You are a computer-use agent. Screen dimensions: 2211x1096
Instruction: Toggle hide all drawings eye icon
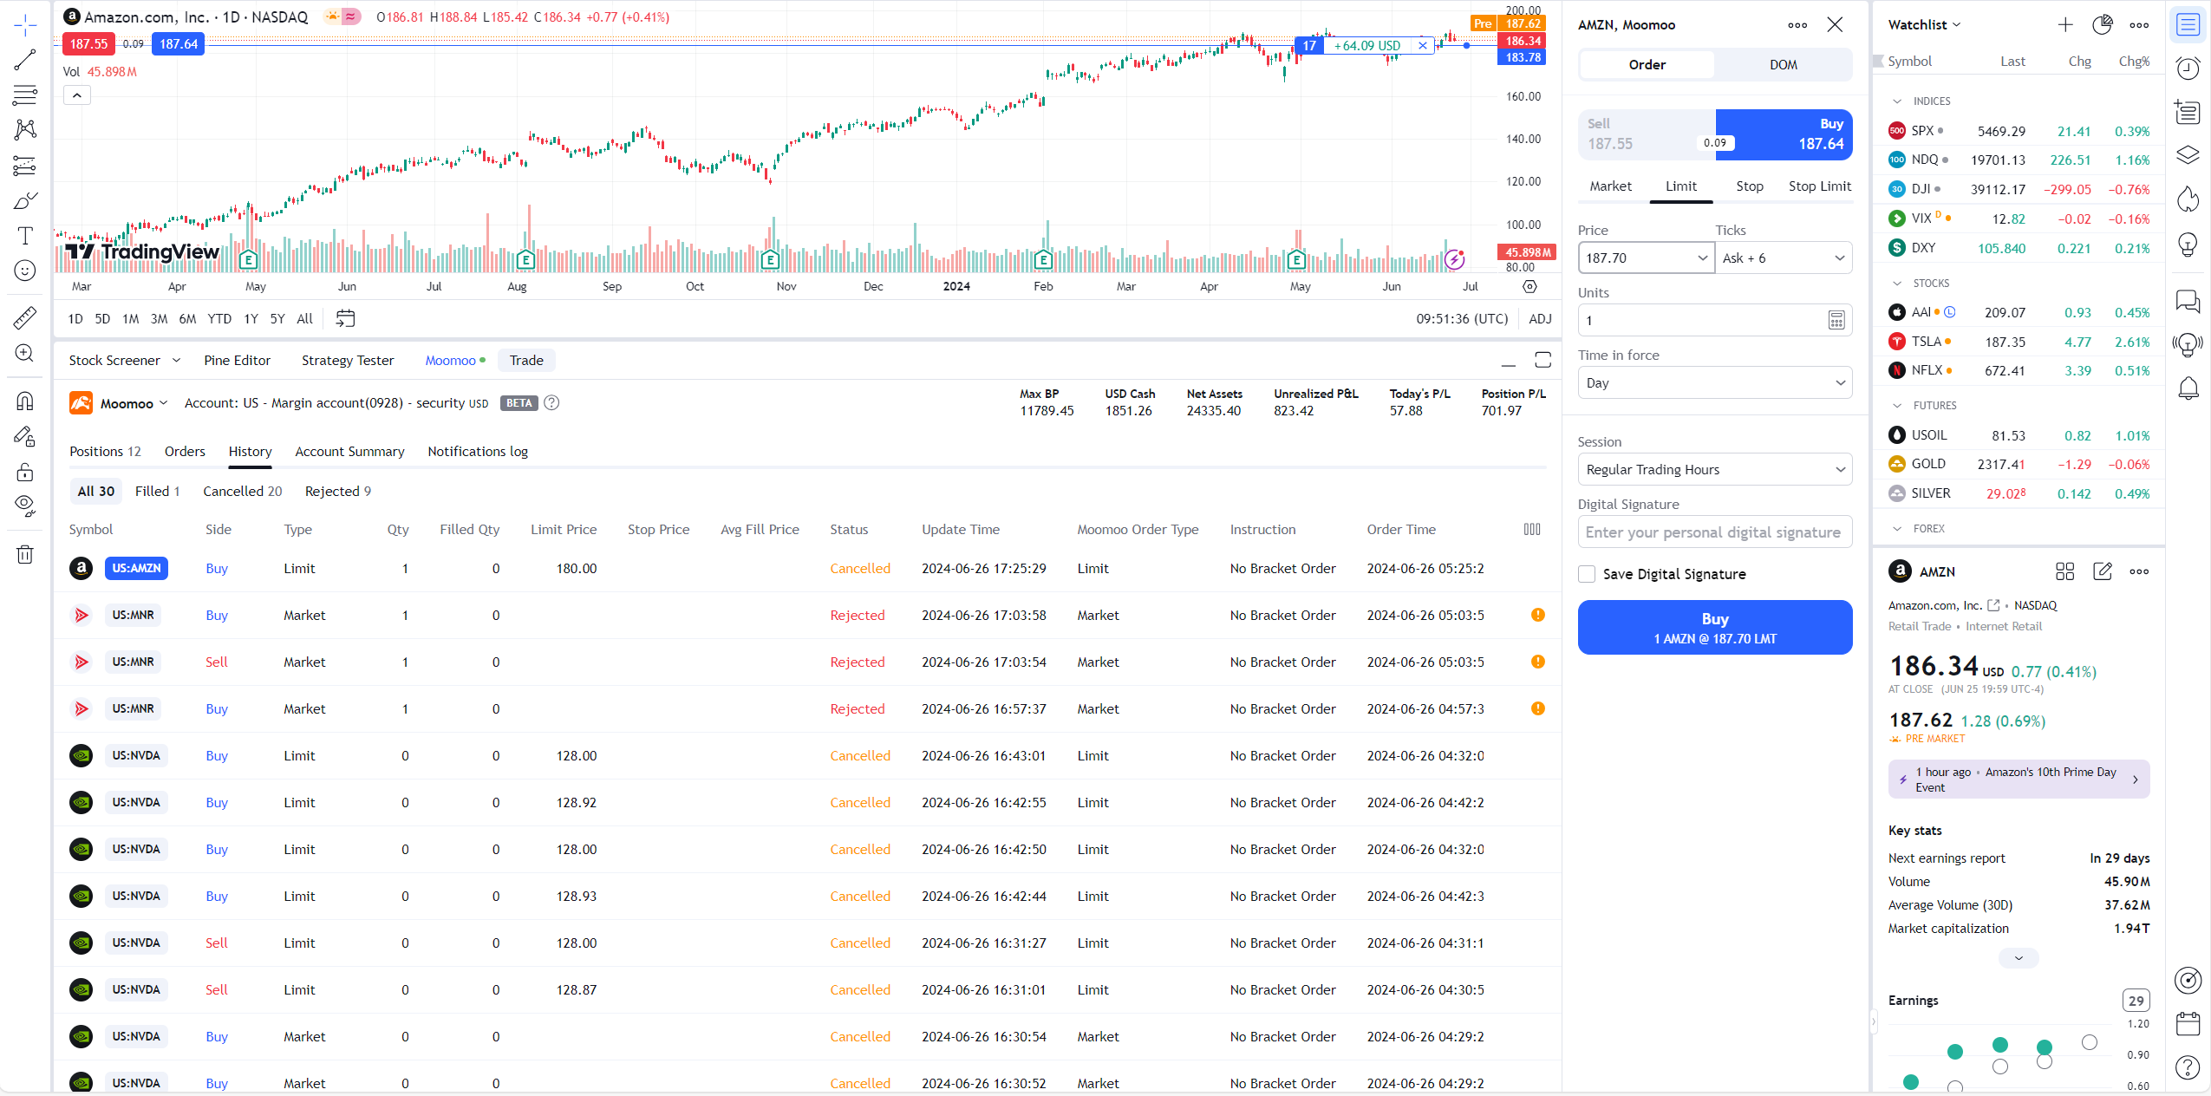[24, 506]
